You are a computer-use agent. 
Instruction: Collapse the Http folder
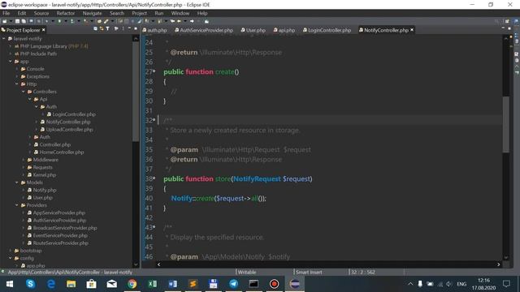(x=17, y=84)
